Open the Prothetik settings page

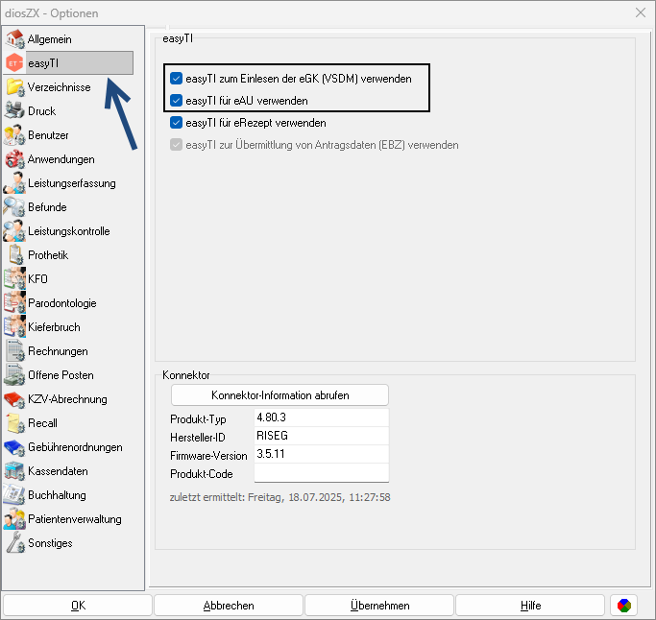[48, 255]
